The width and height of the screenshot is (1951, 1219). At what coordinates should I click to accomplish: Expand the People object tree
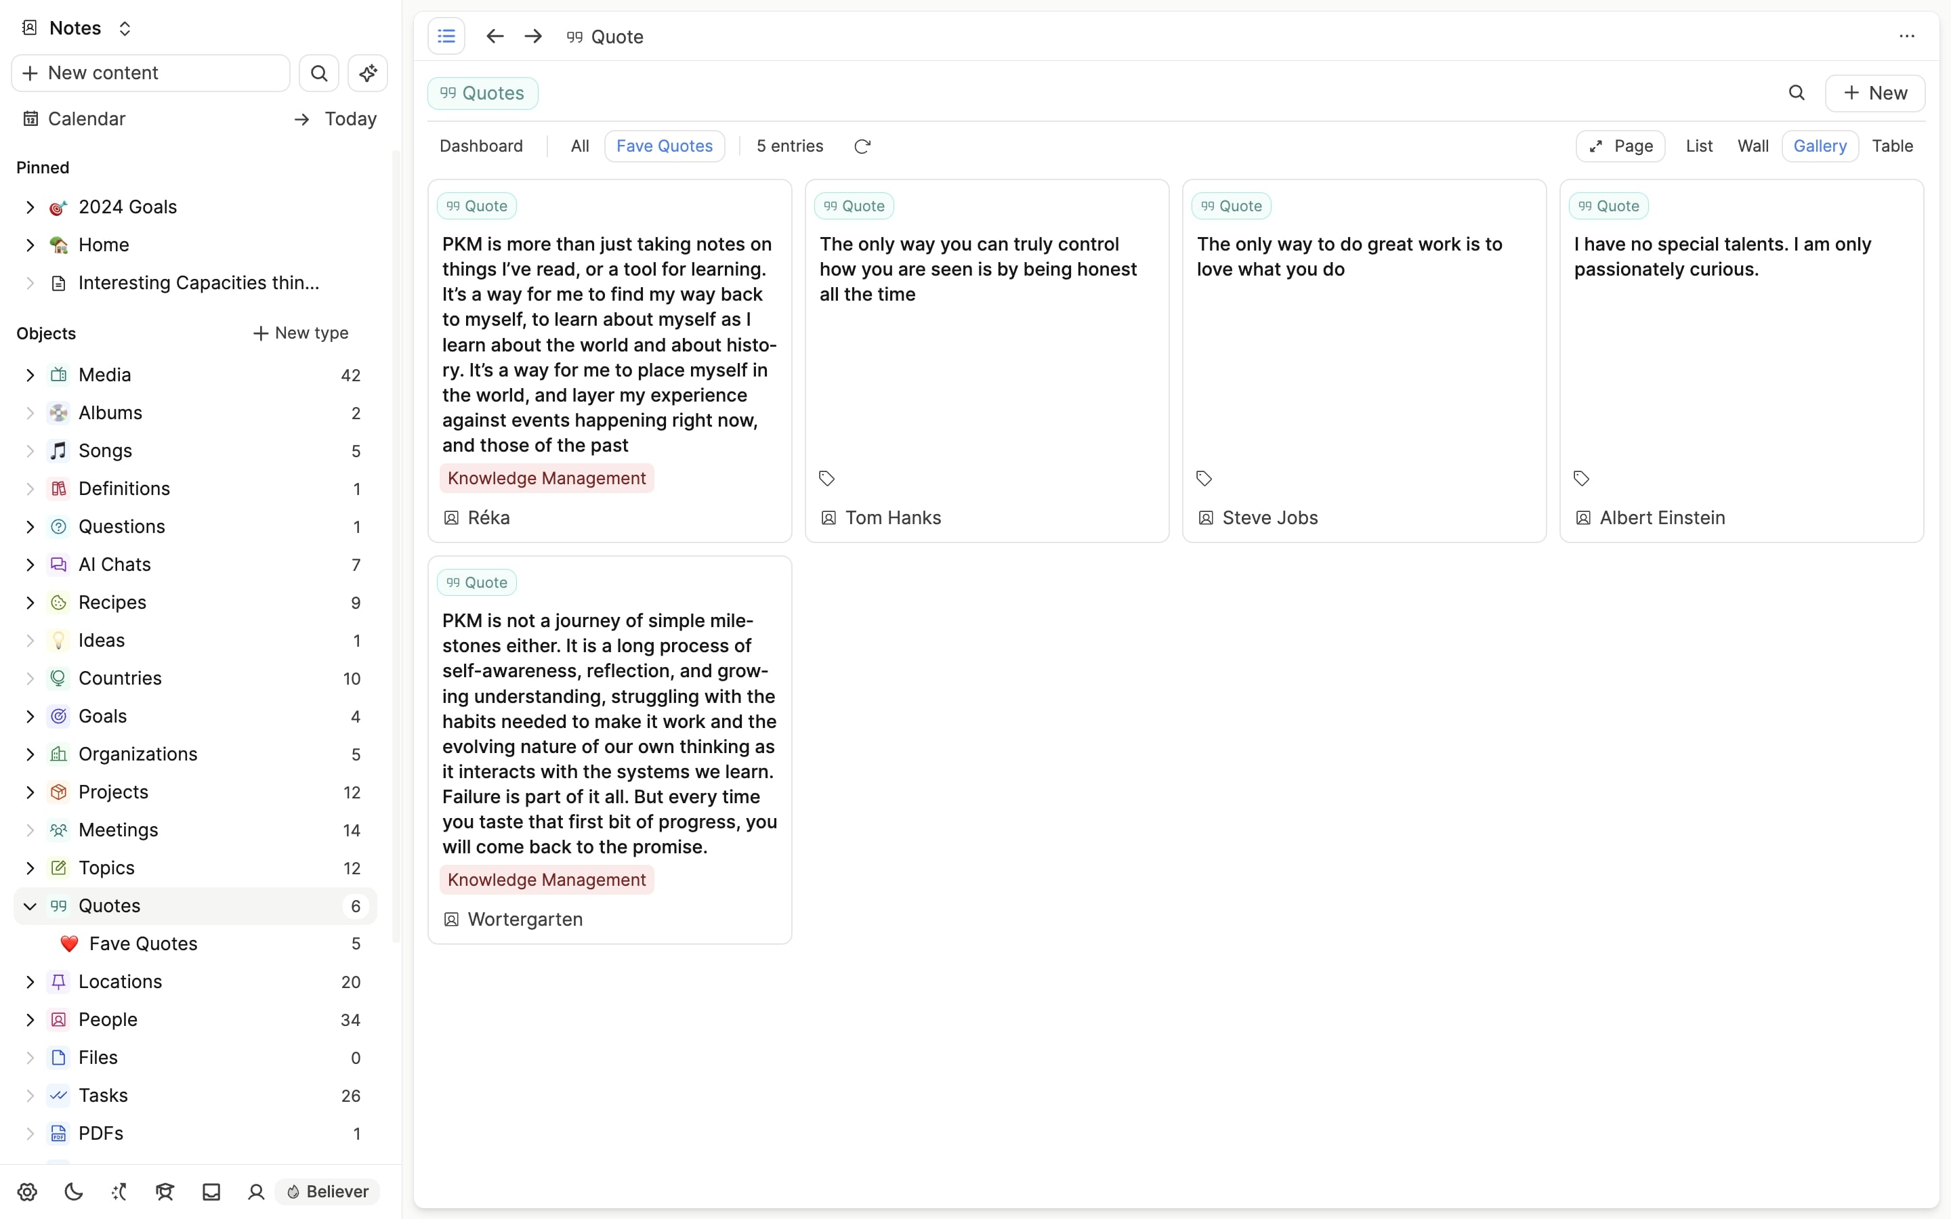click(x=30, y=1019)
